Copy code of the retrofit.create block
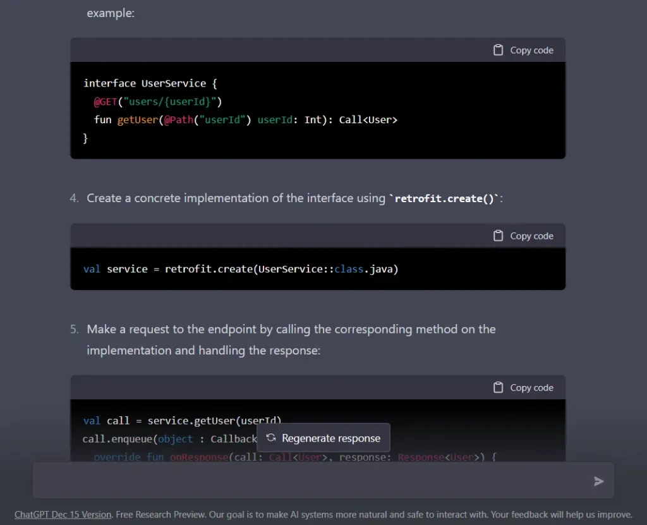The height and width of the screenshot is (525, 647). (523, 236)
